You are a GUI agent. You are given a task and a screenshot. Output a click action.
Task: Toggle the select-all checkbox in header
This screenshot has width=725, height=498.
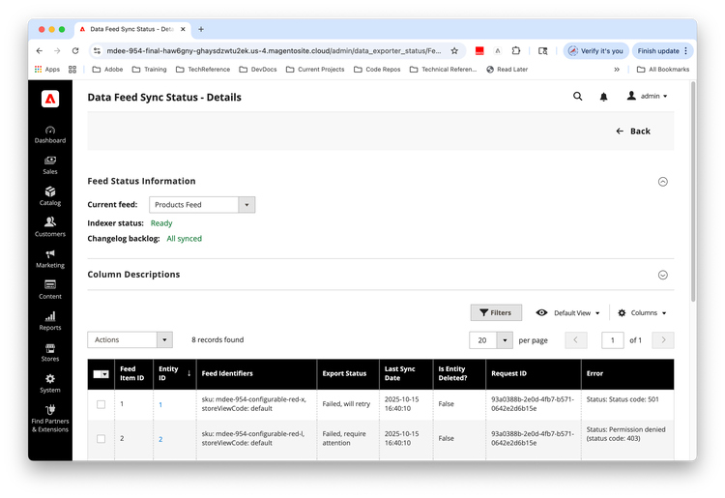[x=97, y=374]
